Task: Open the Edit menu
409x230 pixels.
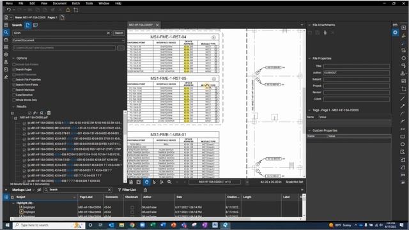Action: point(32,3)
